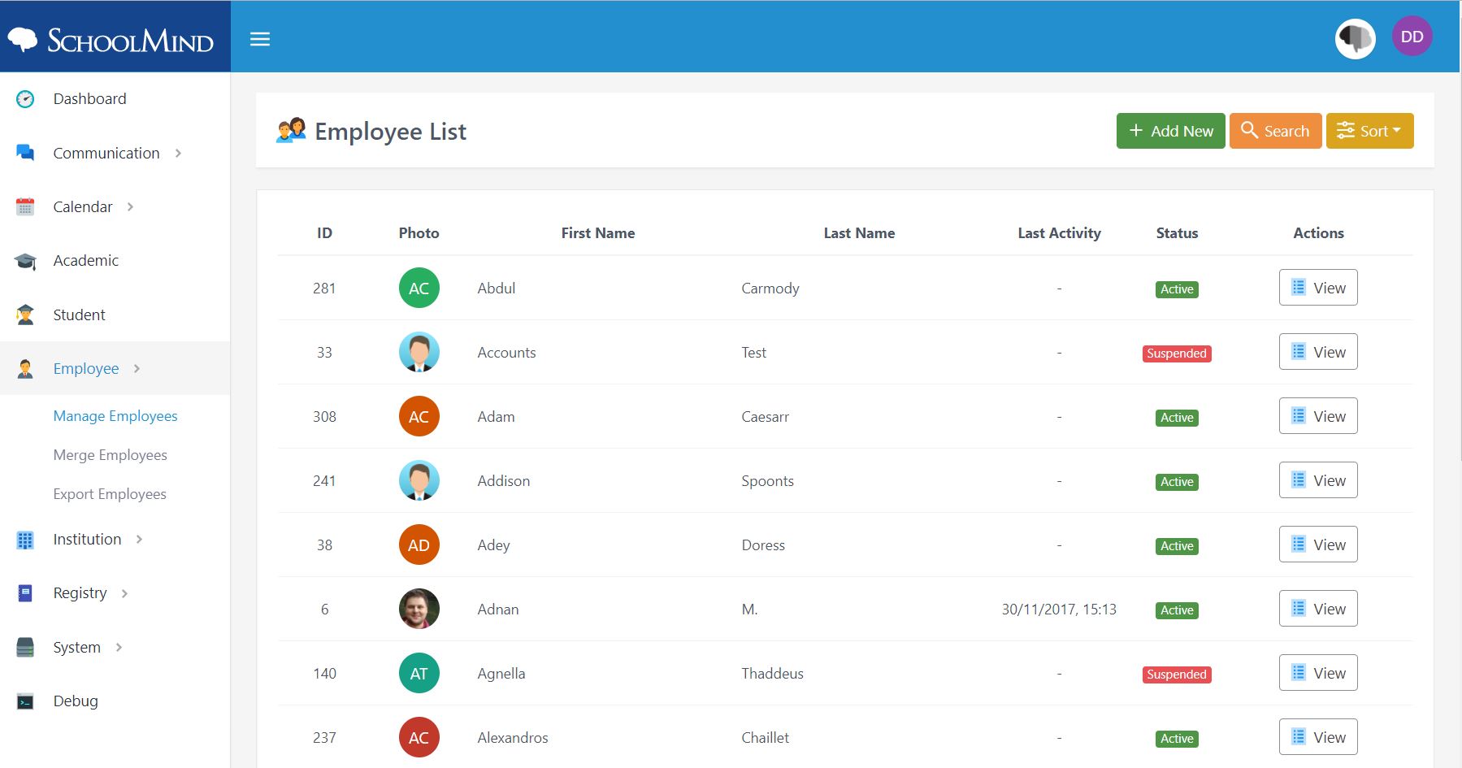This screenshot has width=1462, height=768.
Task: Click employee ID 308
Action: click(324, 417)
